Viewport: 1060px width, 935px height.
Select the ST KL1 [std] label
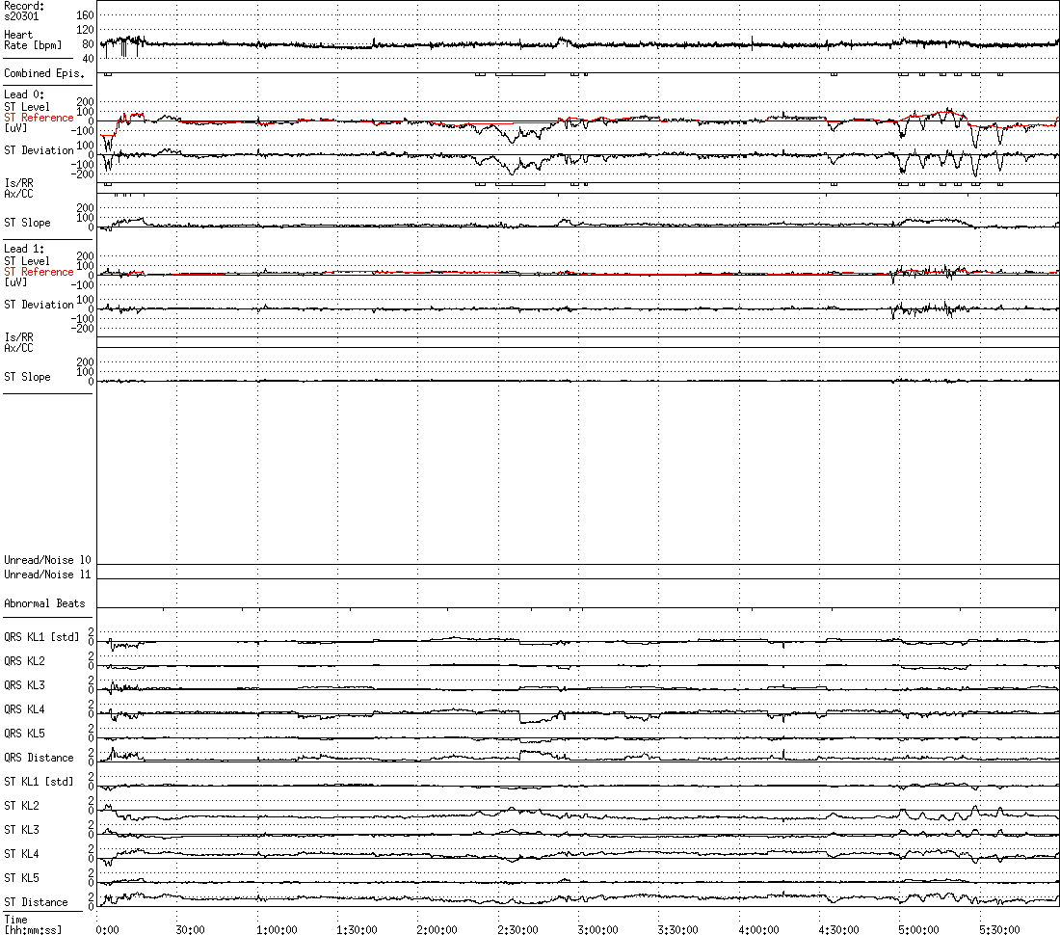(39, 782)
